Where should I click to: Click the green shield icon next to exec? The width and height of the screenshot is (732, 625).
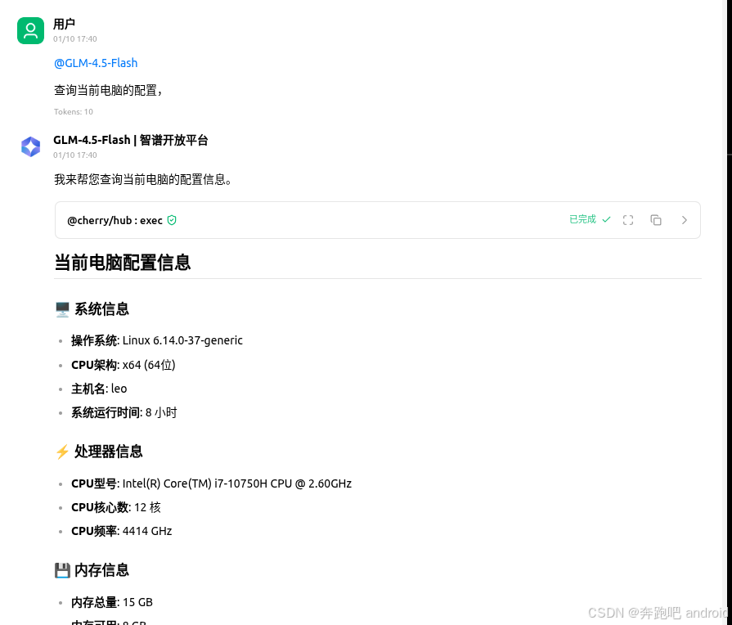pos(172,220)
